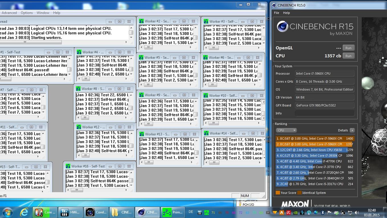The height and width of the screenshot is (218, 387).
Task: Click the Worker #12 window Prime95 icon
Action: pos(79,127)
